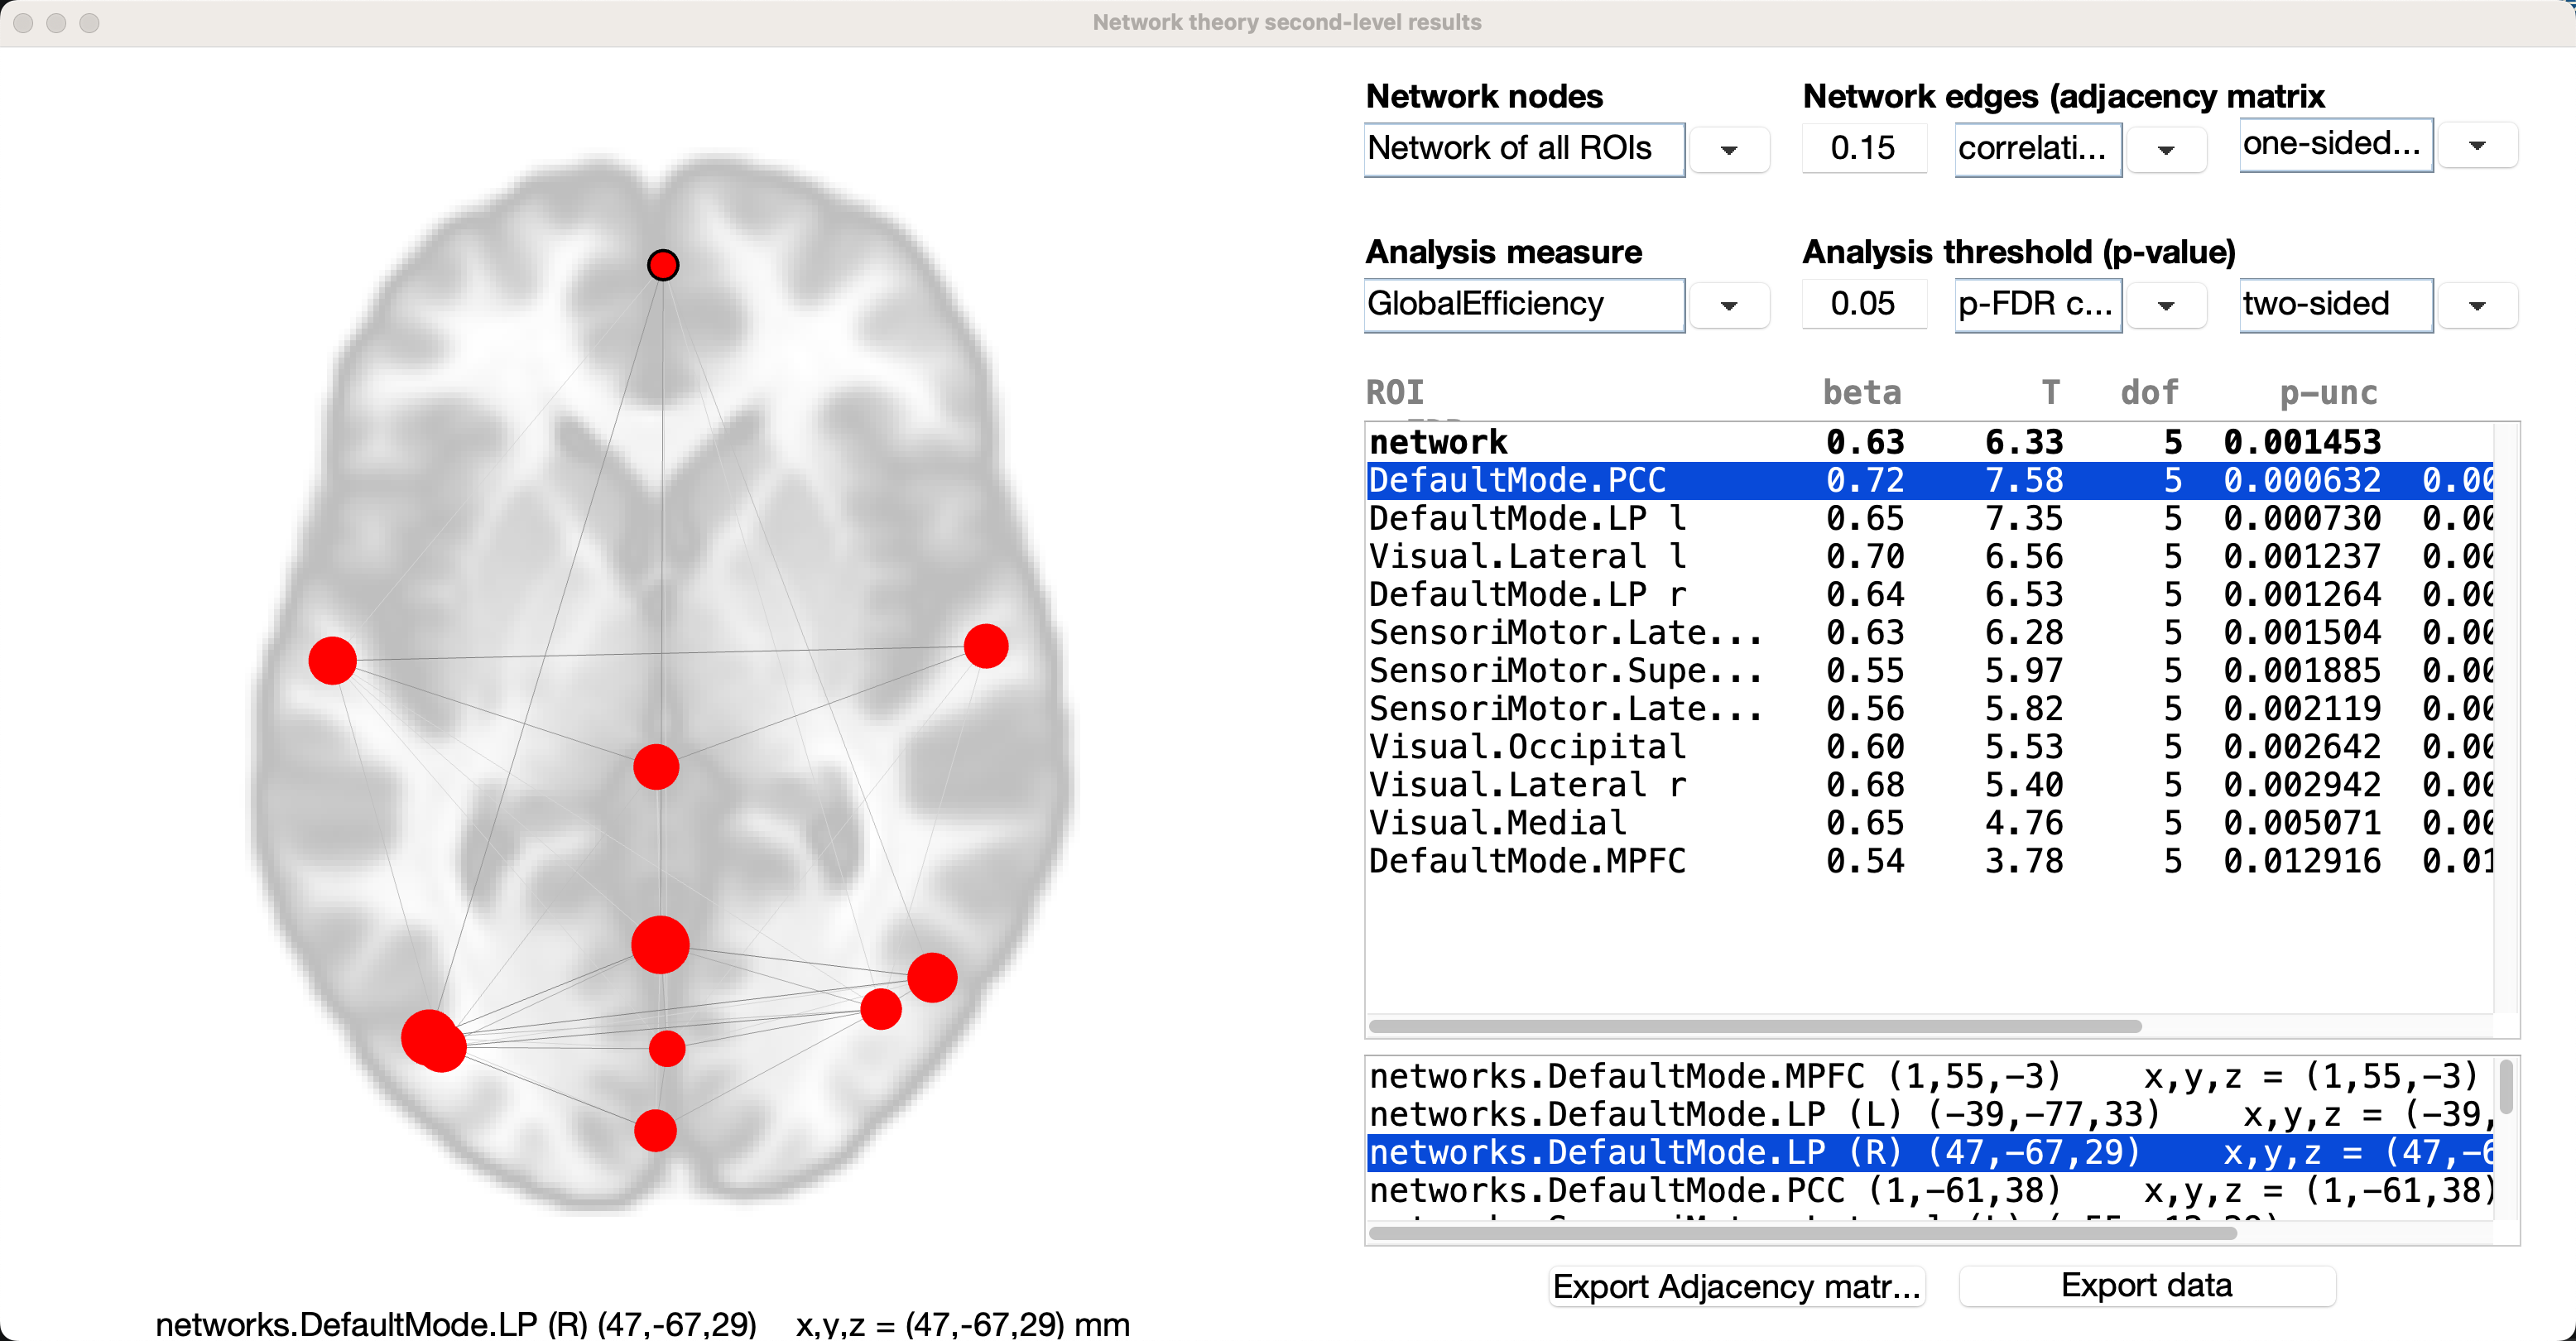Screen dimensions: 2576x1341
Task: Select the DefaultMode.MPFC results row
Action: (x=1930, y=860)
